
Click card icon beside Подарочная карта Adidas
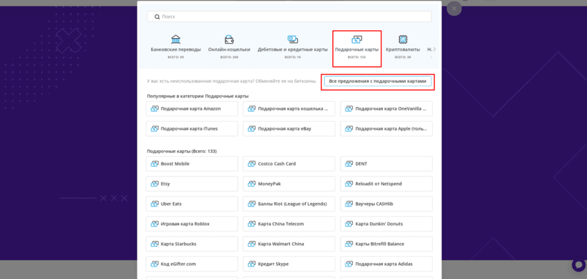click(x=349, y=264)
